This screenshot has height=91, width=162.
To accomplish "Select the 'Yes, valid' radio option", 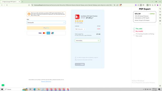I will pyautogui.click(x=134, y=29).
